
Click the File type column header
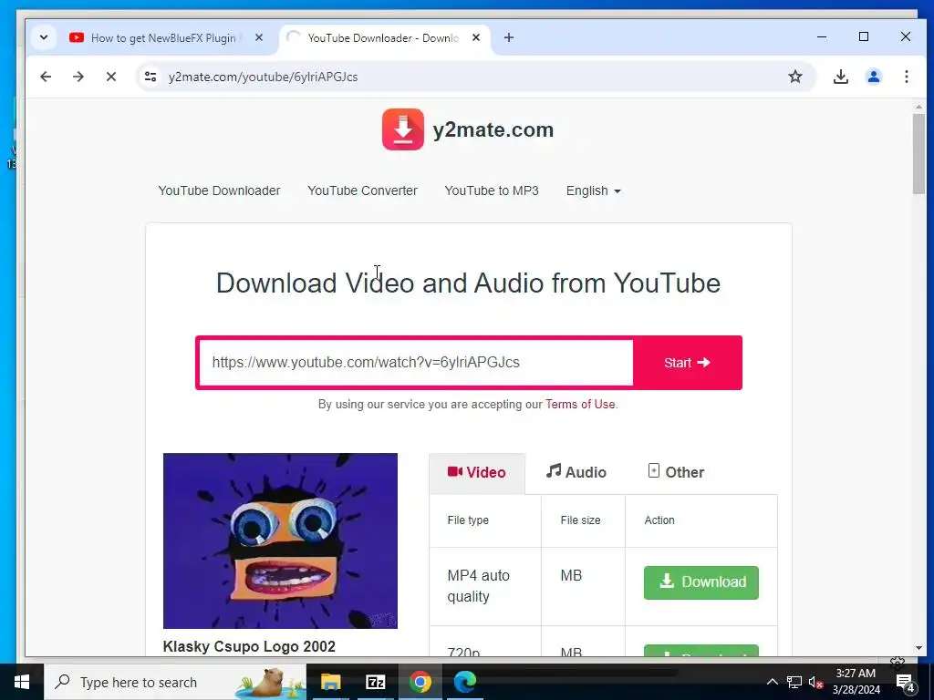tap(468, 520)
